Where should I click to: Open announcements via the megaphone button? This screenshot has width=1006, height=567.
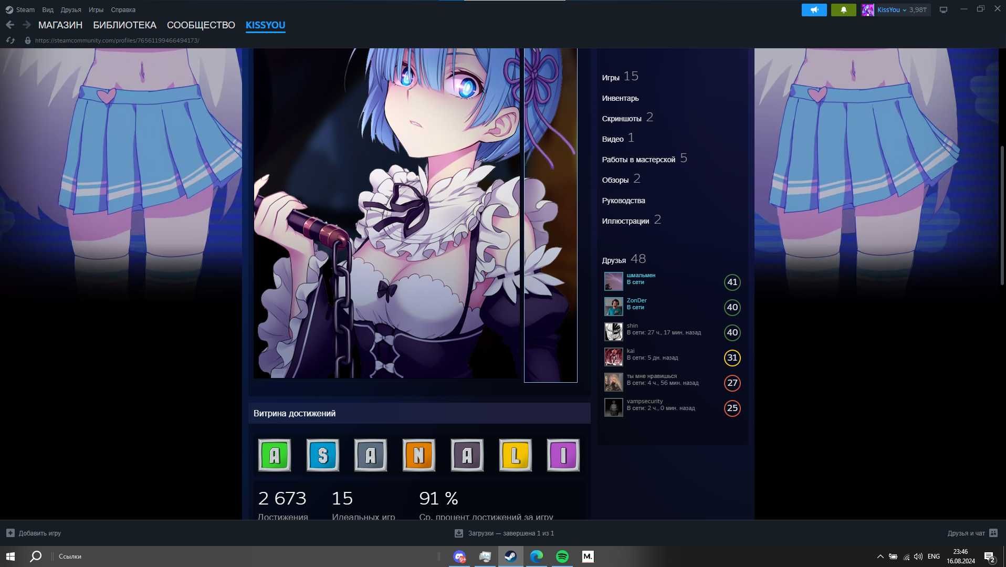(814, 10)
